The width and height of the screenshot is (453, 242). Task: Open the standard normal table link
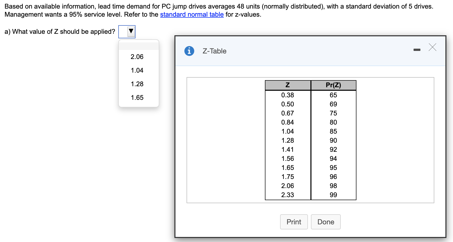click(x=191, y=14)
